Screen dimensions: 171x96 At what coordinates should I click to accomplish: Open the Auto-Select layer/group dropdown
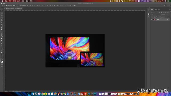click(x=15, y=6)
